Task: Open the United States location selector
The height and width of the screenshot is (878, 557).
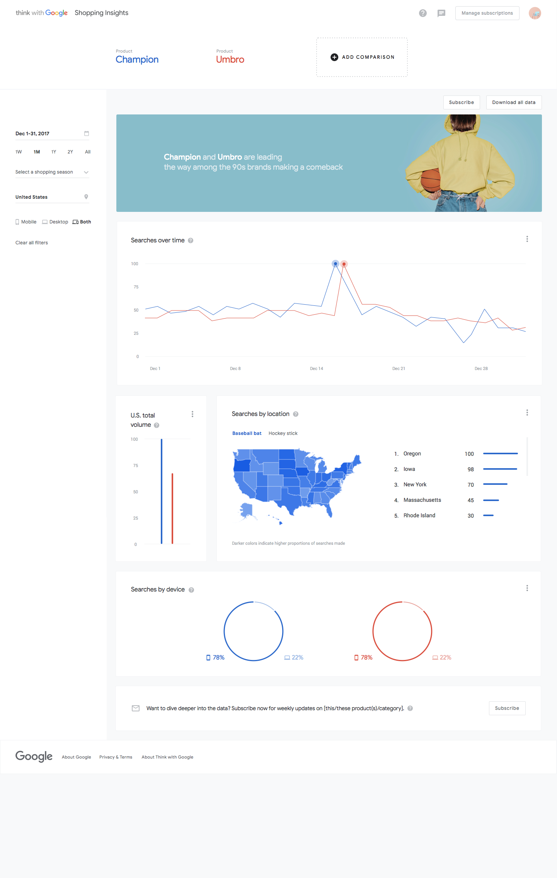Action: [52, 197]
